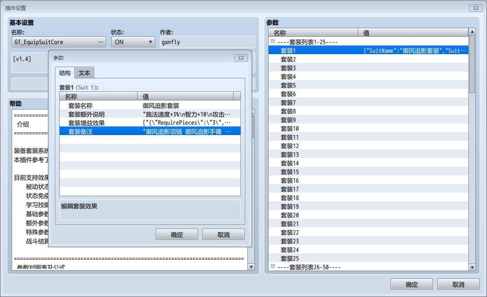Click the 作者 field containing ganfly
Screen dimensions: 487x297
pos(208,42)
